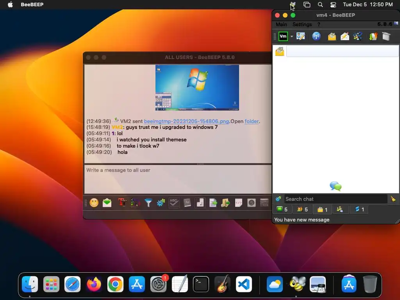
Task: Switch to the green monitor tab showing 5
Action: click(x=282, y=209)
